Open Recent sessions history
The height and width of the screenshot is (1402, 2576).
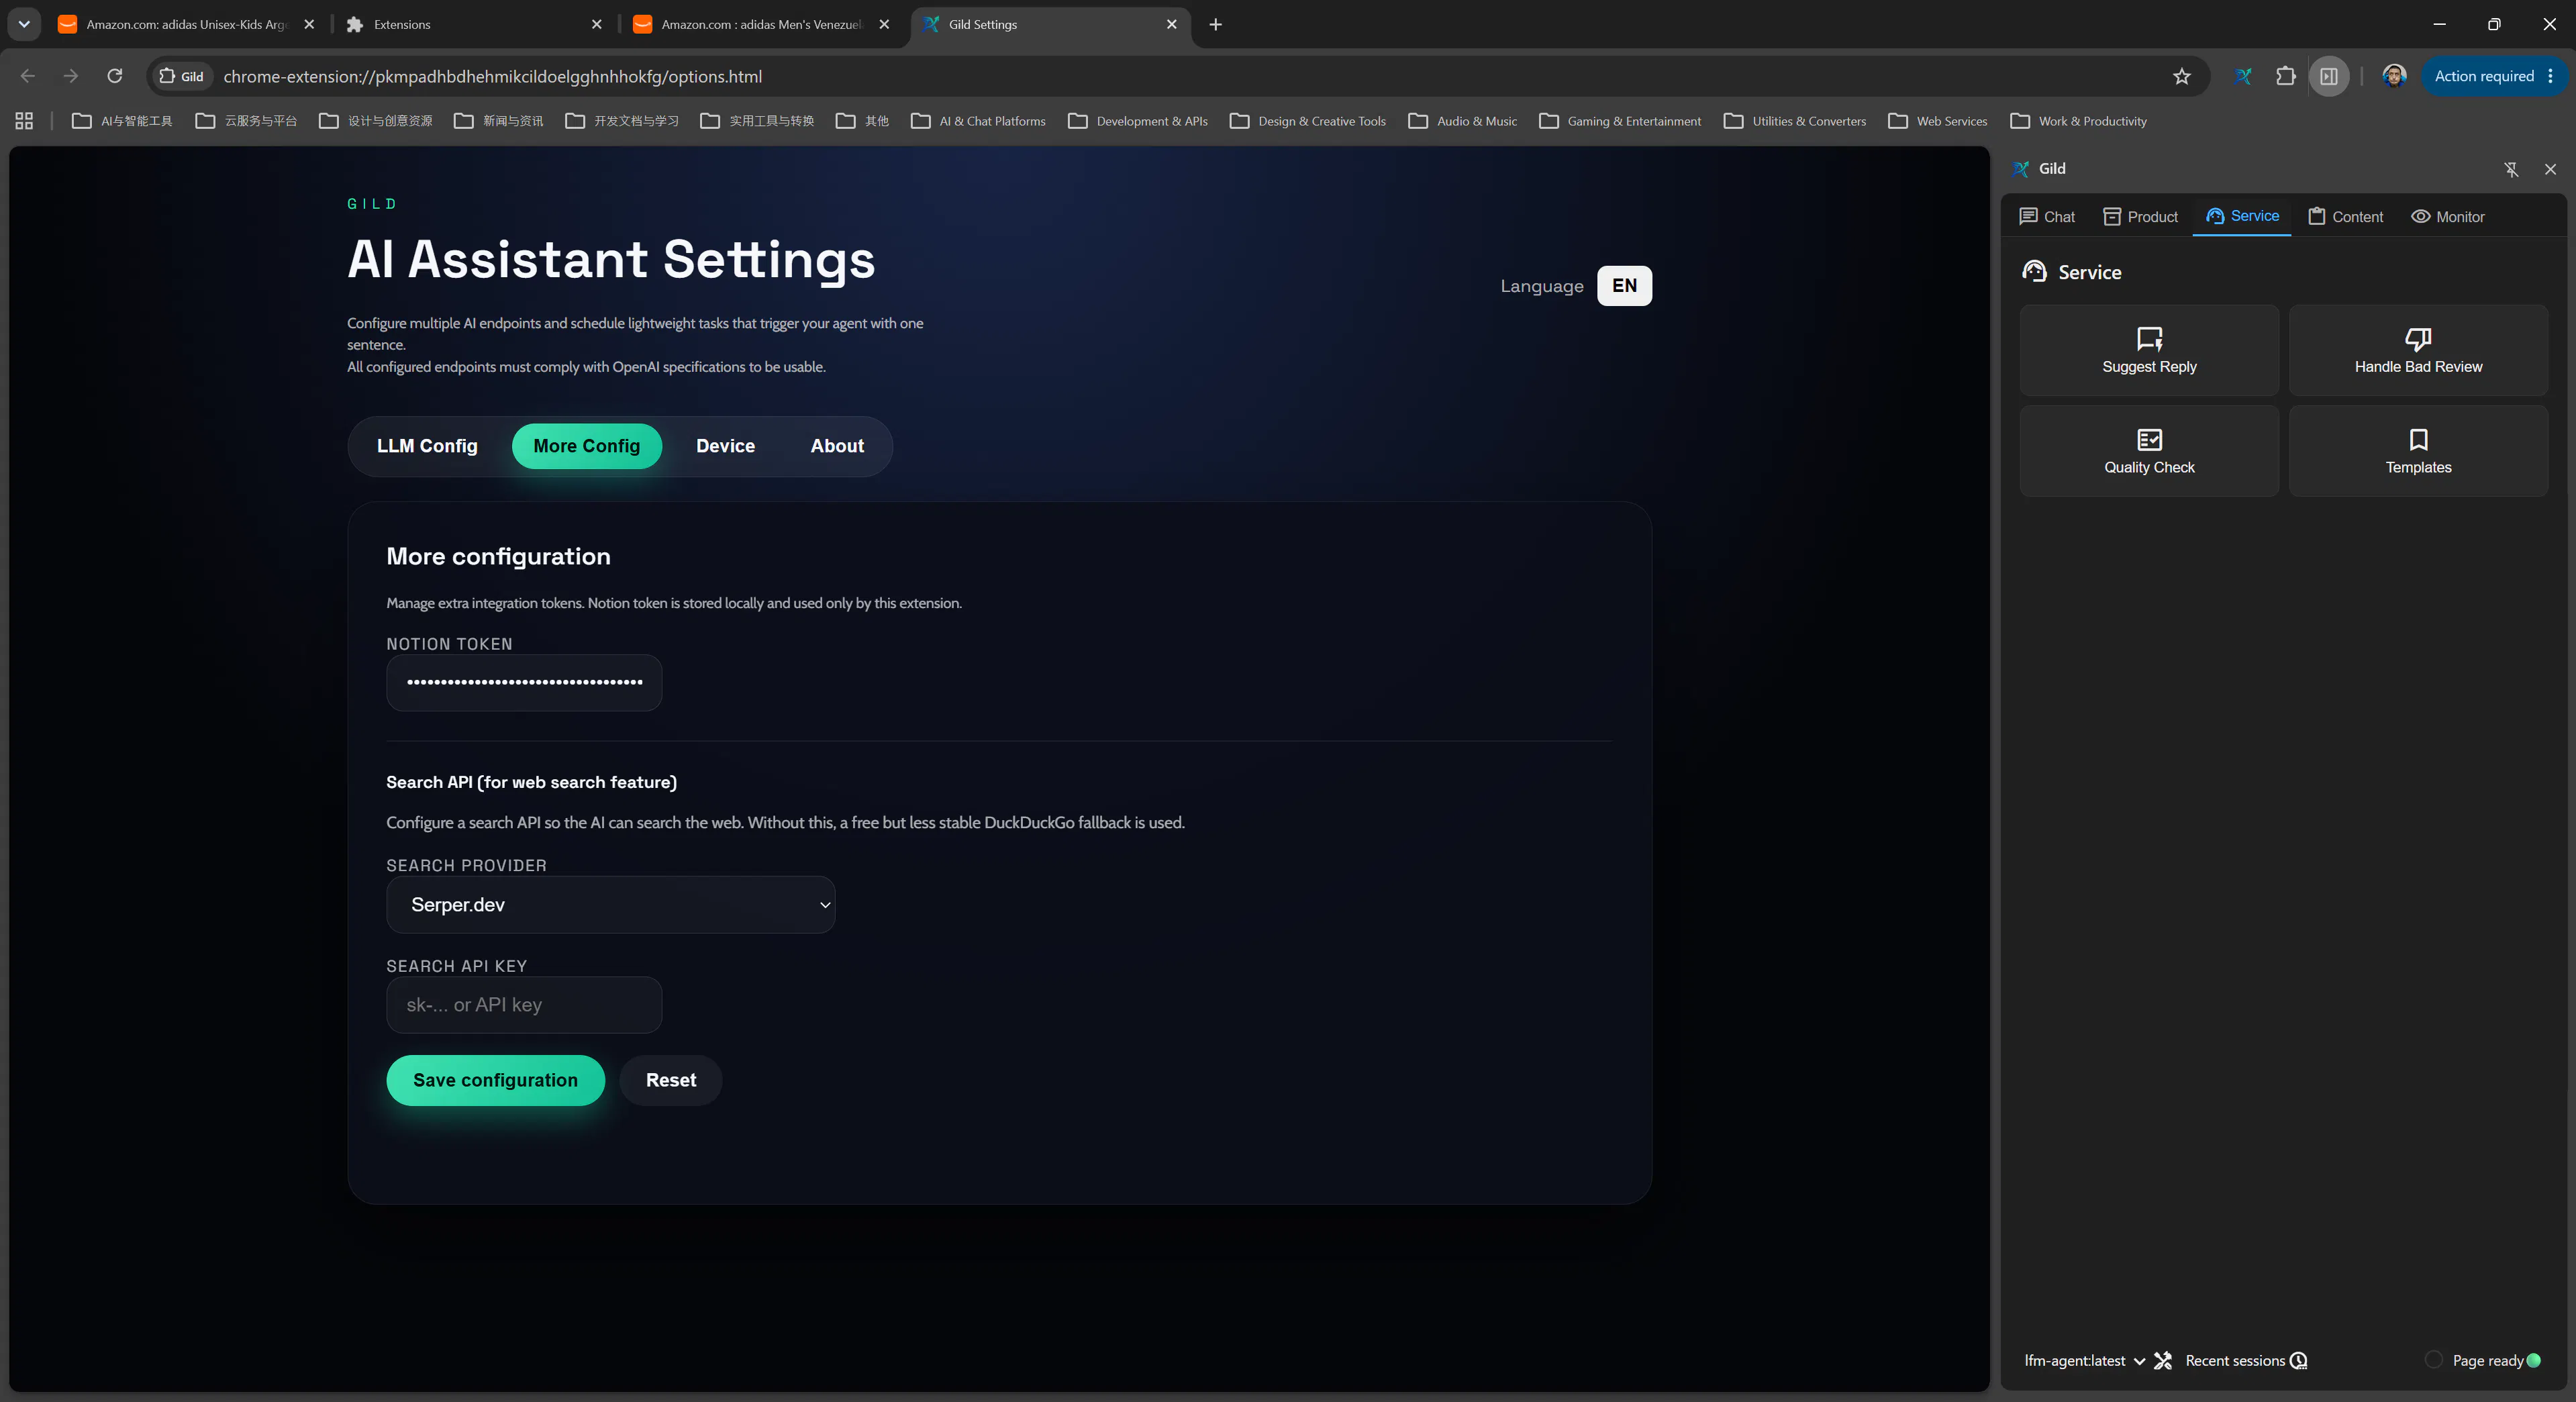point(2246,1360)
